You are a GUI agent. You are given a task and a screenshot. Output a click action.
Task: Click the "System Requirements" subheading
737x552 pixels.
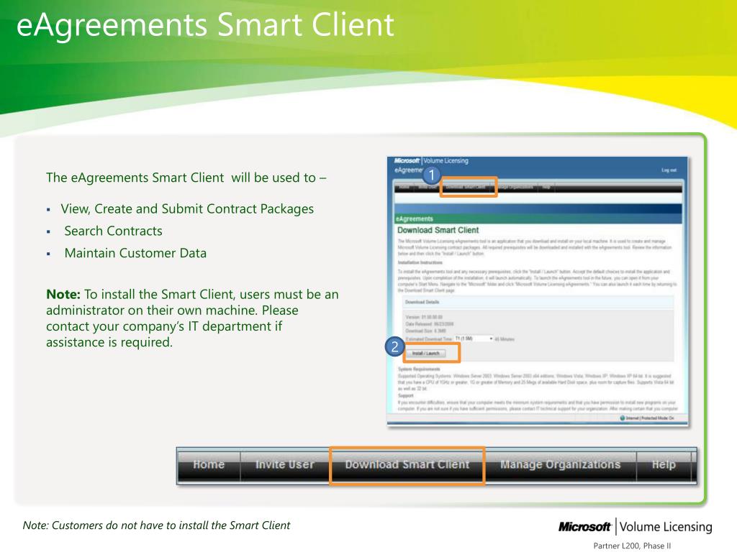(x=420, y=369)
